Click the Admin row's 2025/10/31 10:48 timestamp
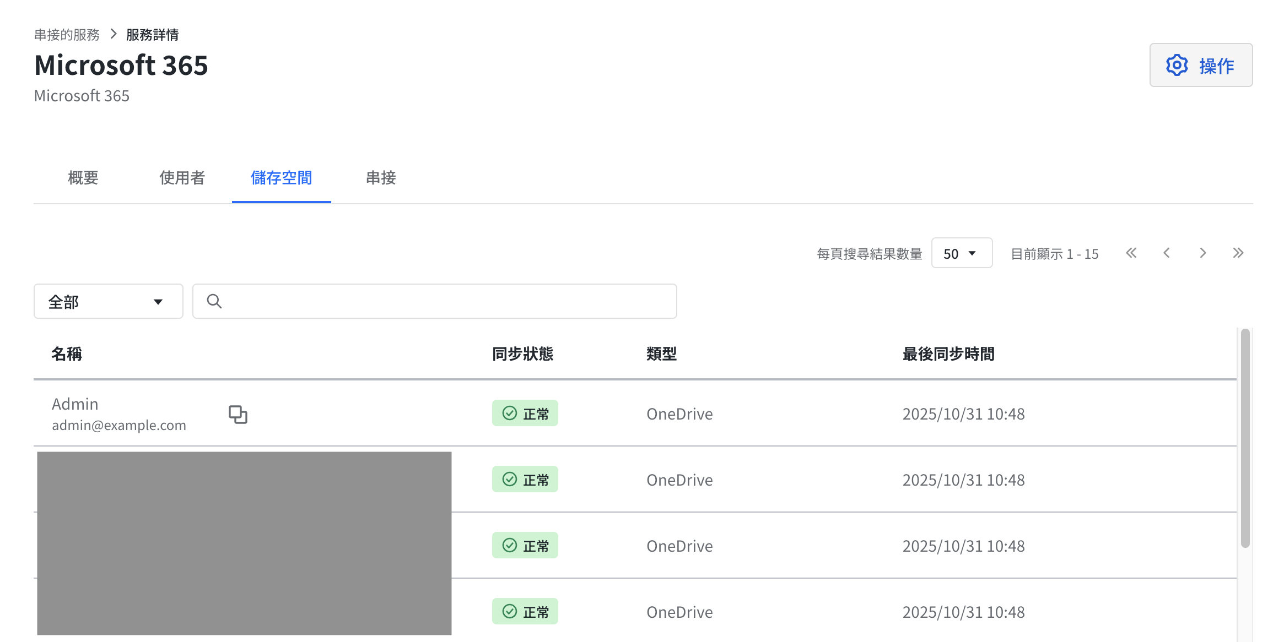Screen dimensions: 1284x642 click(963, 414)
